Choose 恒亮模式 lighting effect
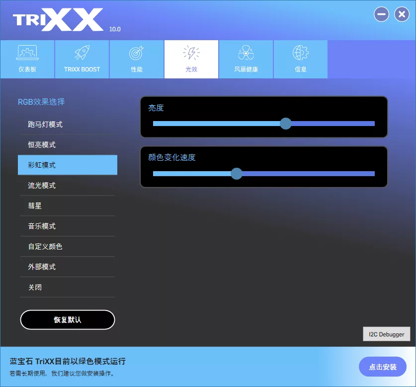 (68, 144)
